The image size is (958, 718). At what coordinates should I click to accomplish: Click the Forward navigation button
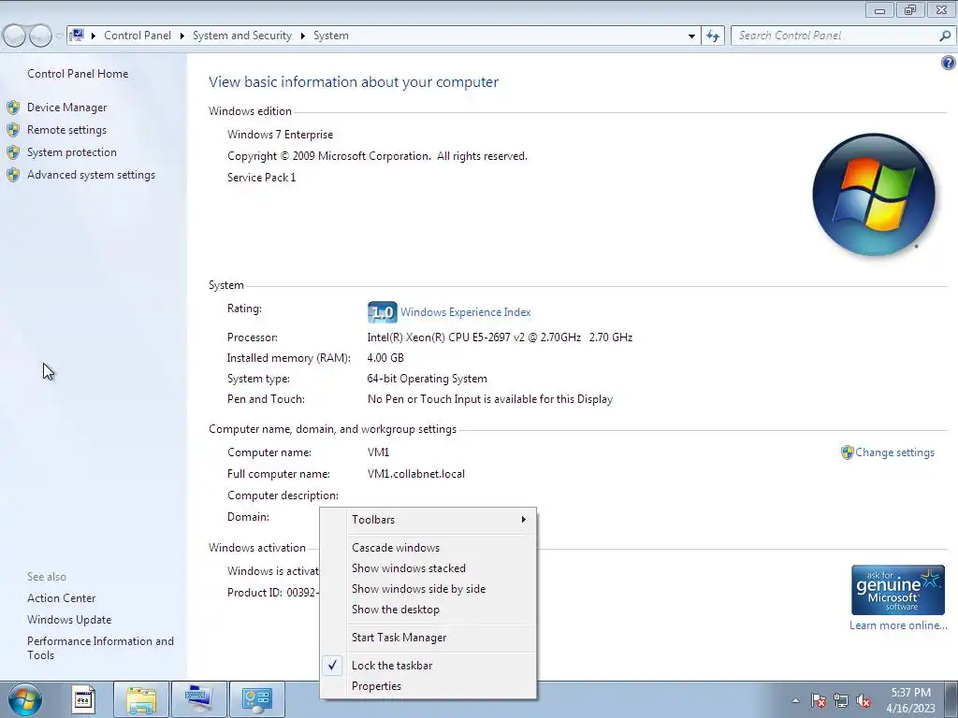(x=40, y=36)
